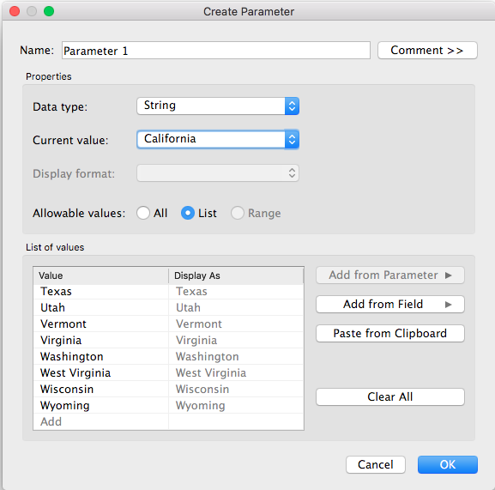
Task: Click the Name field containing Parameter 1
Action: [x=216, y=50]
